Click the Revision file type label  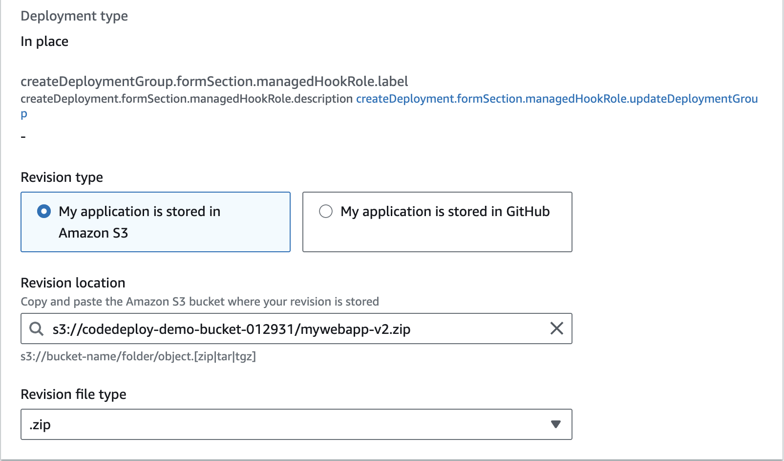point(73,394)
